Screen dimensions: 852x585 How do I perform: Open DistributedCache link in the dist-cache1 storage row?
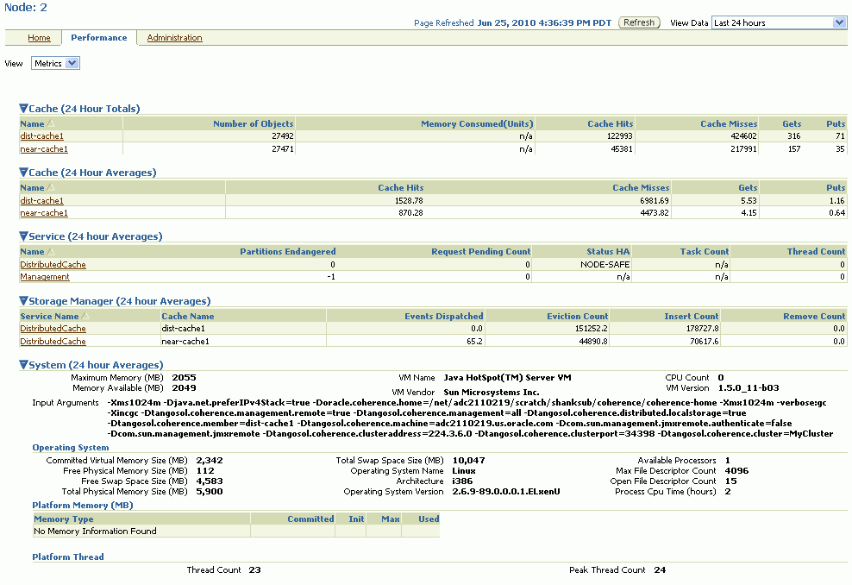53,329
